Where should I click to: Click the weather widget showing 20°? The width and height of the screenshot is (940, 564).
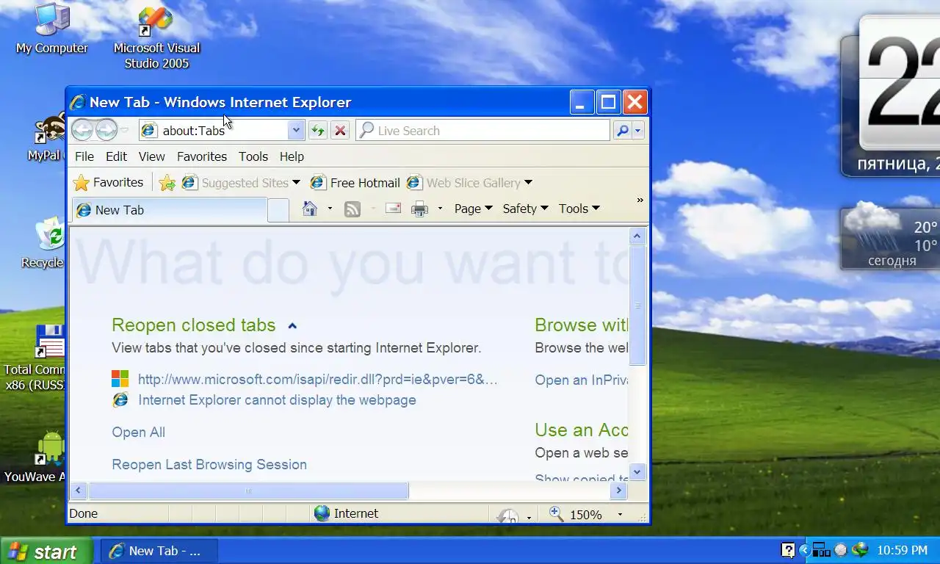(890, 237)
